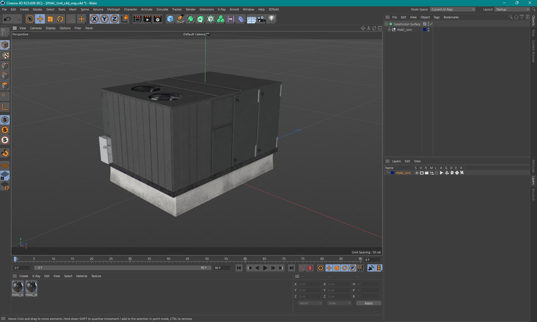Open Scale mode dropdown

[339, 303]
